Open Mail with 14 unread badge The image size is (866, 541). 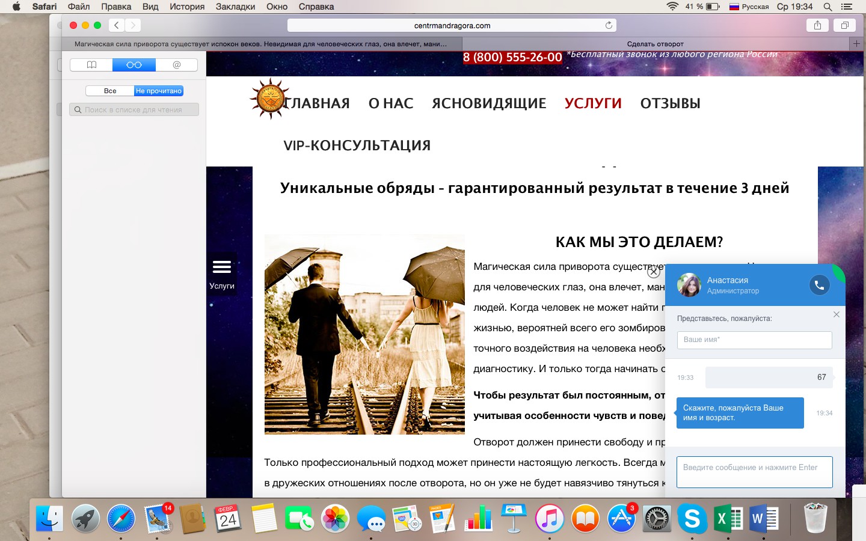[x=158, y=518]
